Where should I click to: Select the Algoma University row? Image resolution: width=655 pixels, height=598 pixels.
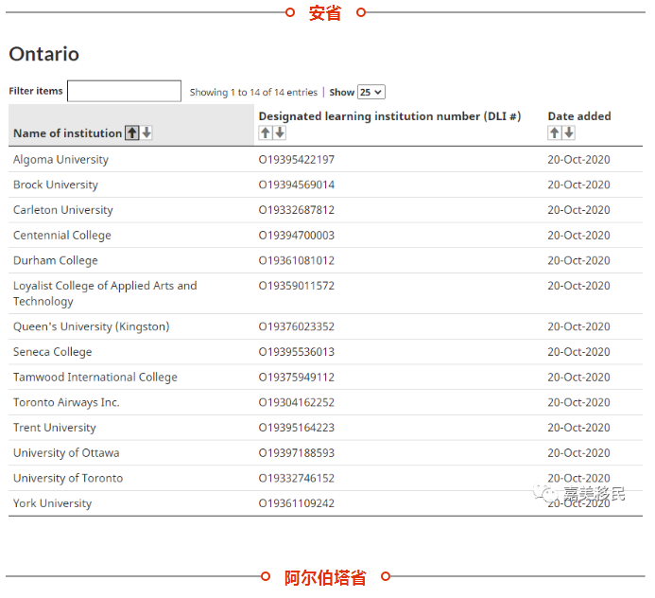(60, 160)
